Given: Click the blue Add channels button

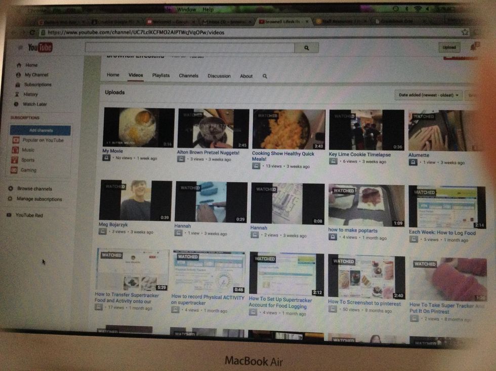Looking at the screenshot, I should [x=41, y=130].
